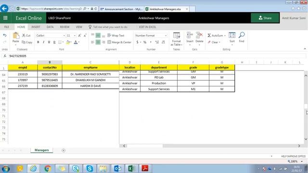Viewport: 308px width, 173px height.
Task: Open the AutoSum dropdown arrow
Action: [225, 36]
